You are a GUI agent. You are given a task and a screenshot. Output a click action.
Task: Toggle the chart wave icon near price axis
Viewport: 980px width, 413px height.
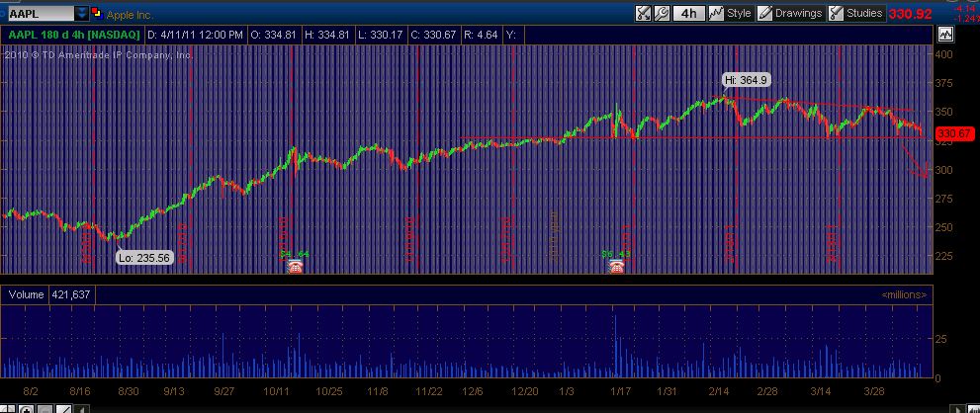[944, 35]
